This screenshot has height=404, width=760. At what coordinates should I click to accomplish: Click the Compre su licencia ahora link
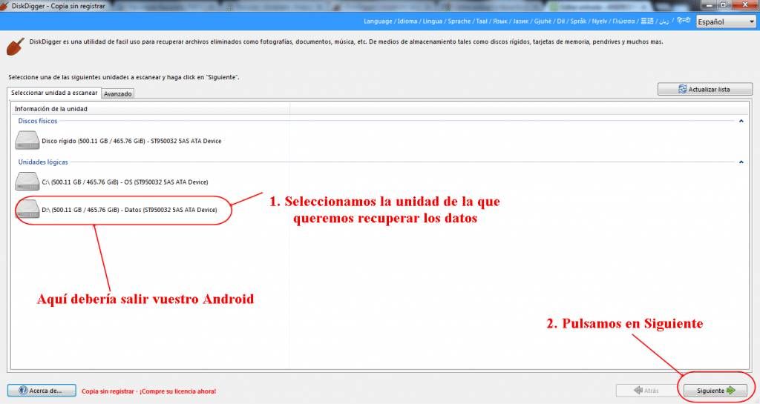pos(177,391)
